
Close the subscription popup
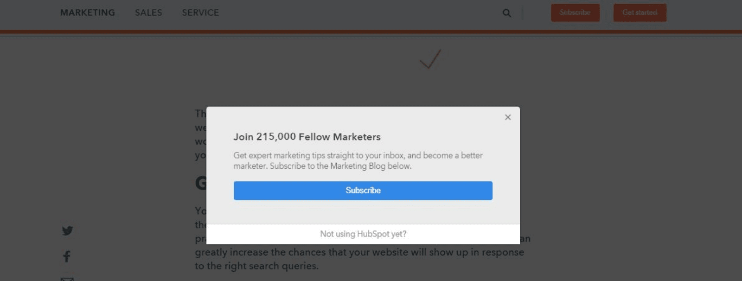click(508, 117)
